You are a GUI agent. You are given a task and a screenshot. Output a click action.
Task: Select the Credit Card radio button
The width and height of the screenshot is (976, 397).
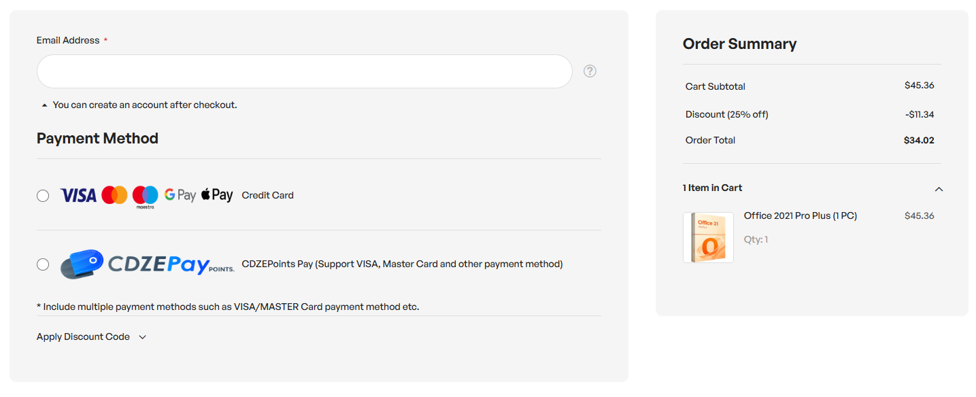tap(43, 196)
